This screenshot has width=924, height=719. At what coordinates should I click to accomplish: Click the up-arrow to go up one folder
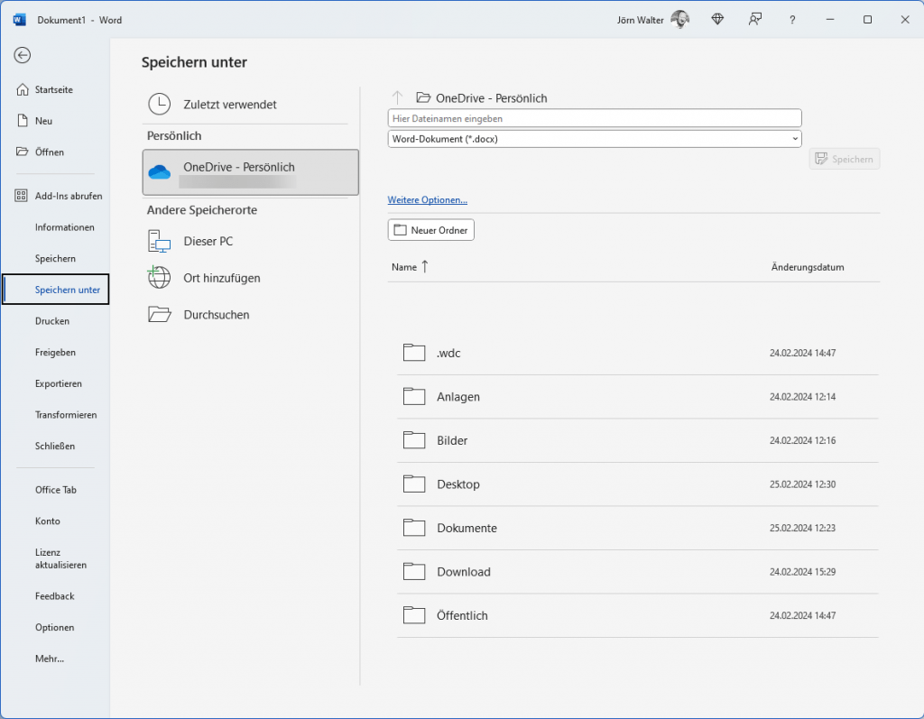coord(397,97)
